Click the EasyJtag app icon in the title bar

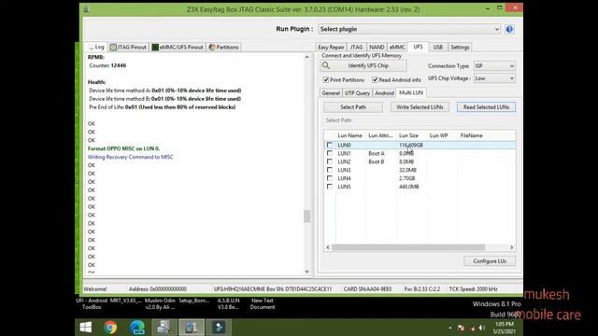(87, 9)
